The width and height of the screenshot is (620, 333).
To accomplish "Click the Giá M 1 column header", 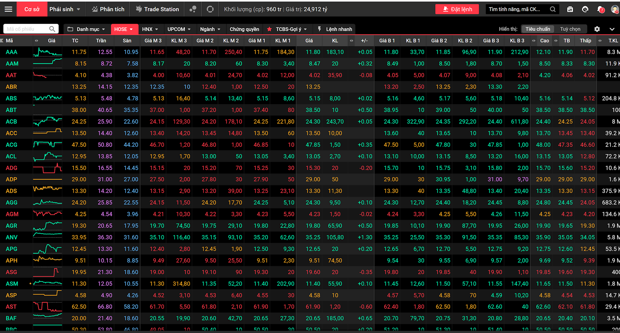I will [x=257, y=41].
